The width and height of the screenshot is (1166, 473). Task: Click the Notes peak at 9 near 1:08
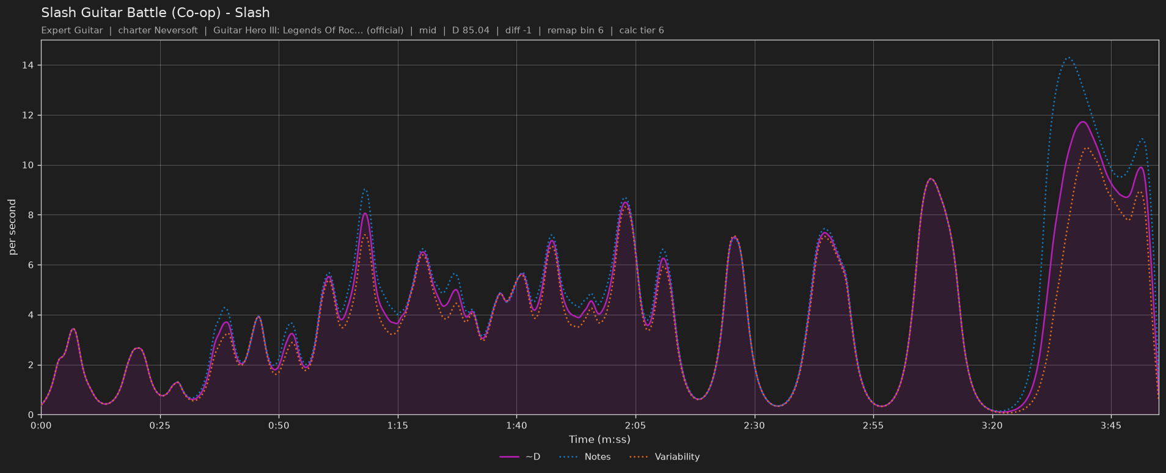pyautogui.click(x=364, y=189)
